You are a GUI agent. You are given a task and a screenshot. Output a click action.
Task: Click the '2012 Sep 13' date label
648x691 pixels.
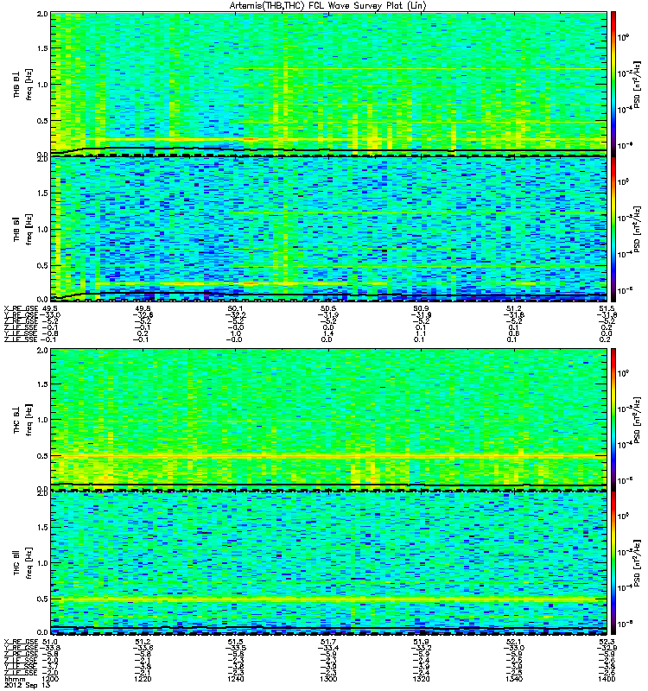23,687
